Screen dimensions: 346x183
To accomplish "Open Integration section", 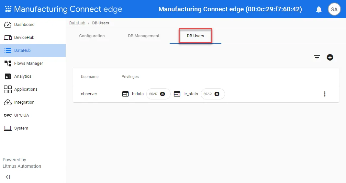I will [x=33, y=102].
